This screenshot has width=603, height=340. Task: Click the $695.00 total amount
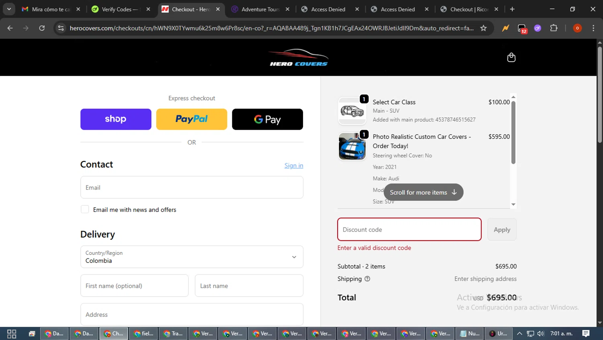pos(501,297)
